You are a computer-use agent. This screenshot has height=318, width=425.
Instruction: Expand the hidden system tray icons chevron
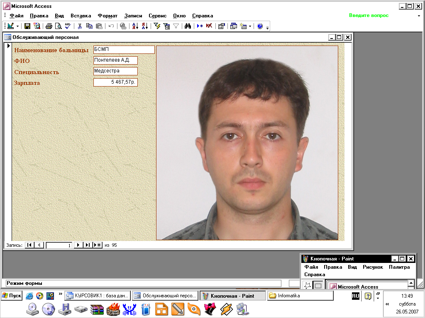tap(387, 304)
